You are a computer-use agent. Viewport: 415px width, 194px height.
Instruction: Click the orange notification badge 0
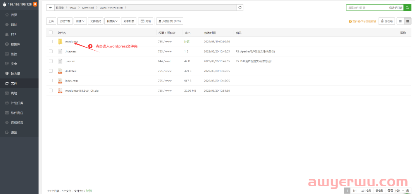coord(35,5)
